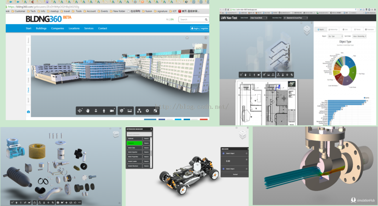The width and height of the screenshot is (378, 206).
Task: Select the Orbit tool in BLDNG360 viewer toolbar
Action: tap(80, 111)
